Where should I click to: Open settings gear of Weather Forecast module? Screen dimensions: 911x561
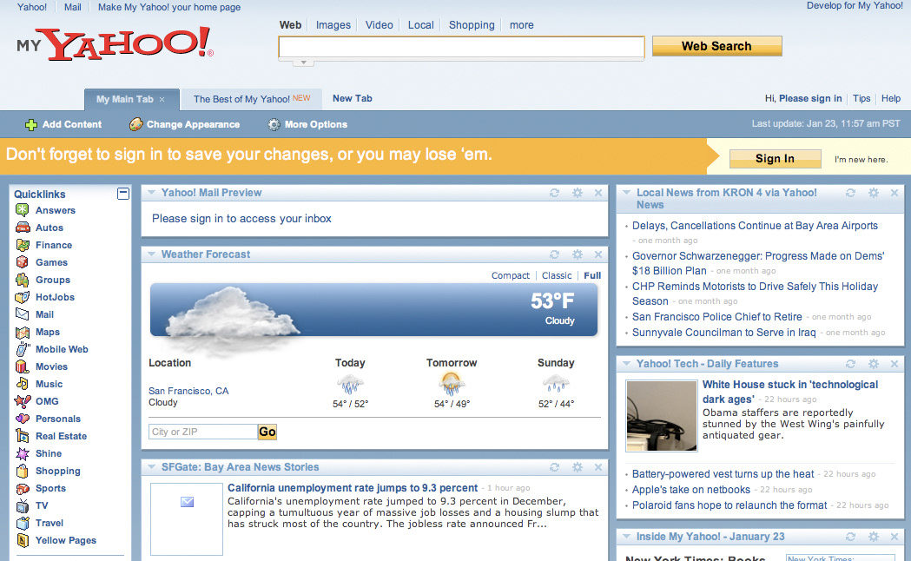(577, 254)
